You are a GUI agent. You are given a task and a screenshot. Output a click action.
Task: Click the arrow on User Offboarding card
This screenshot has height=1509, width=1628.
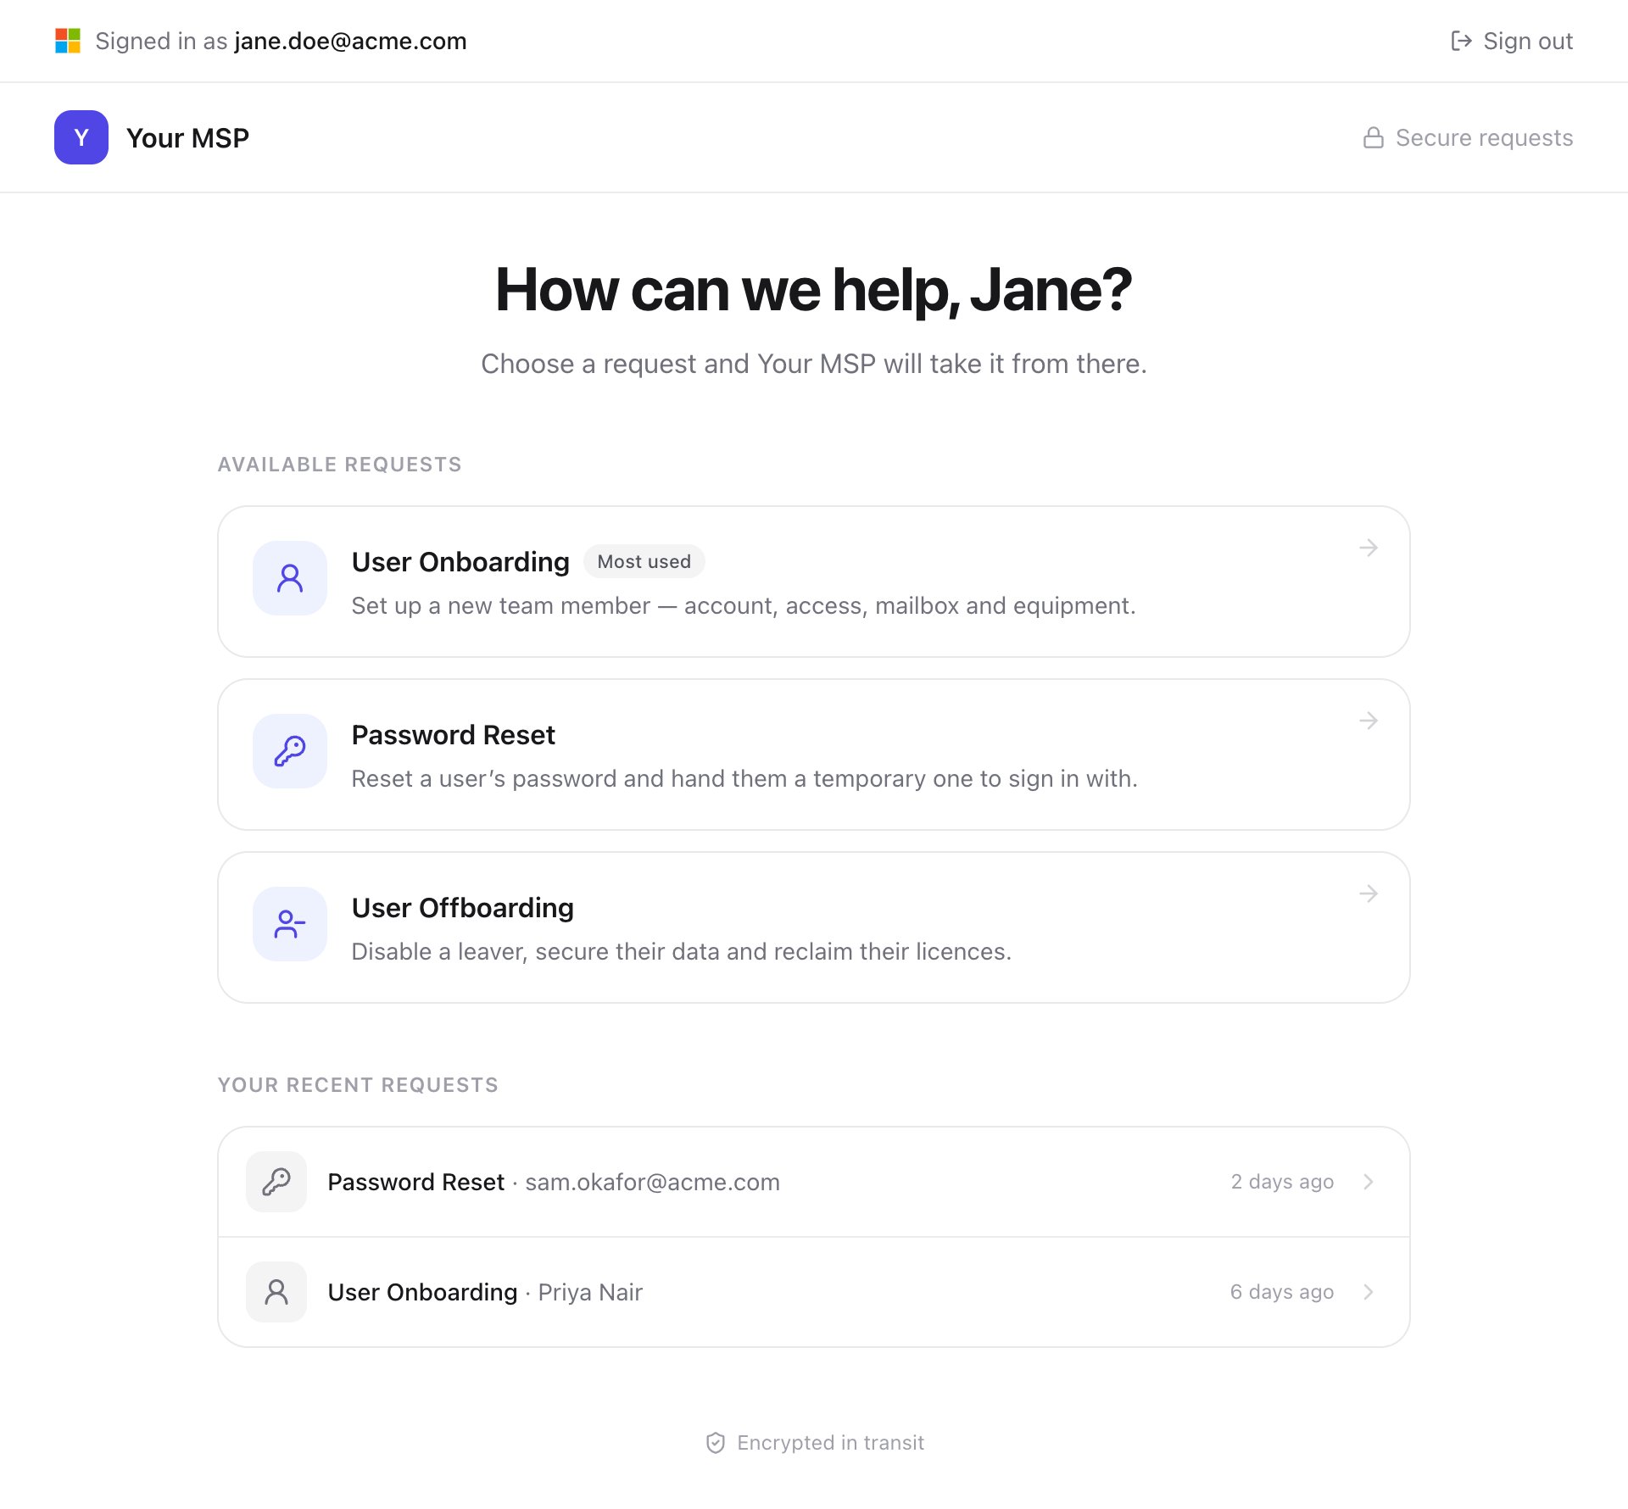(1369, 894)
